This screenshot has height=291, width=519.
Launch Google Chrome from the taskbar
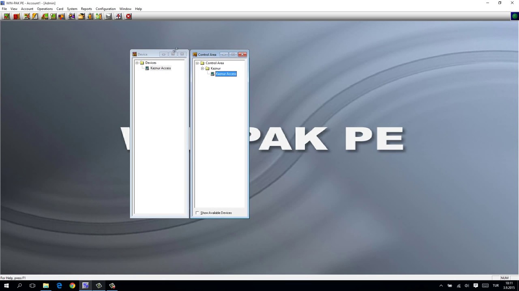pyautogui.click(x=72, y=286)
